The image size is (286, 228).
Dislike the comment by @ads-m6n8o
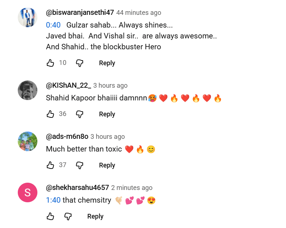tap(79, 165)
